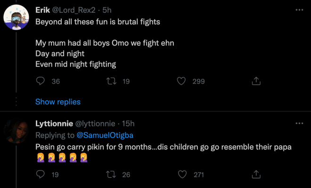This screenshot has width=311, height=188.
Task: Reply to Lyttionnie's tweet
Action: tap(41, 174)
